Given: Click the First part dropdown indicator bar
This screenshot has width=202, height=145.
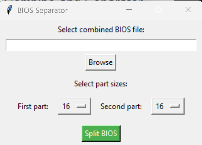Looking at the screenshot, I should click(81, 106).
